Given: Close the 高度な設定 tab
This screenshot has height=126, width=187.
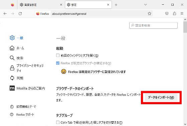Looking at the screenshot, I should tap(61, 5).
